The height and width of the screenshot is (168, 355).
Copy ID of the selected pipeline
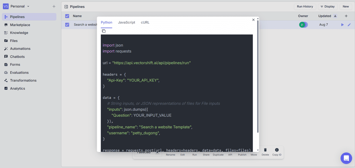pos(277,152)
